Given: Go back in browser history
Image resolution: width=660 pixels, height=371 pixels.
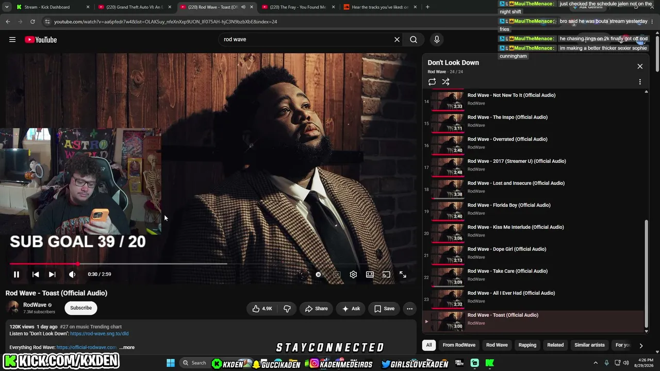Looking at the screenshot, I should [8, 22].
